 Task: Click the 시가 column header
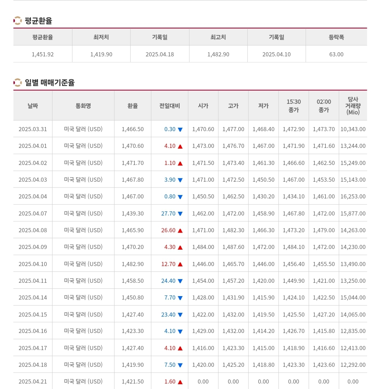[x=203, y=106]
